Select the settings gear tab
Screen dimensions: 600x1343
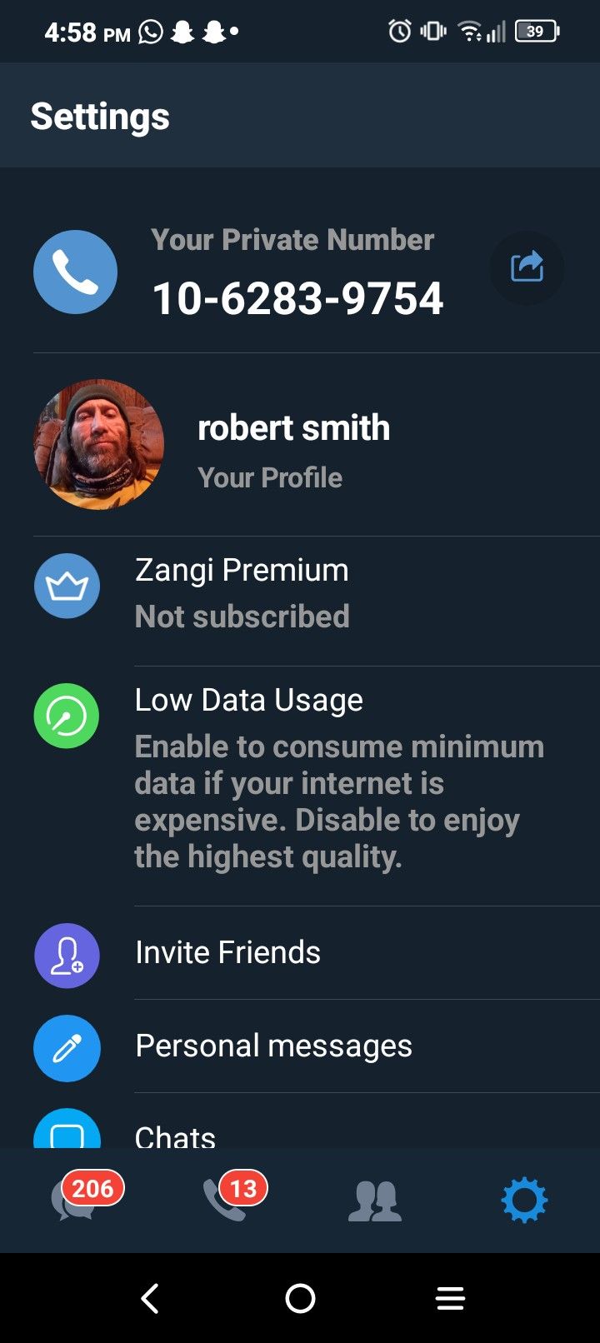[x=524, y=1201]
